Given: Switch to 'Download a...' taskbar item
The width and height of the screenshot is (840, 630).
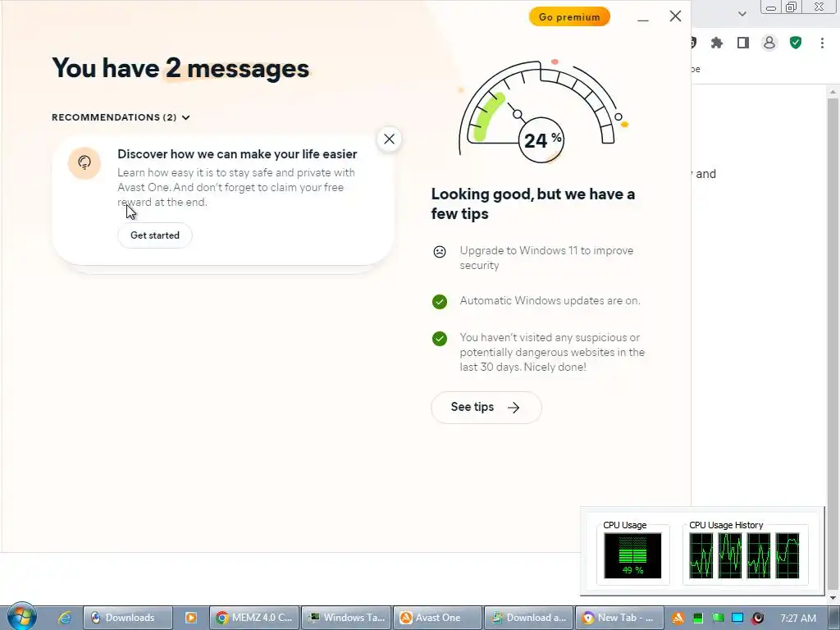Looking at the screenshot, I should coord(529,618).
